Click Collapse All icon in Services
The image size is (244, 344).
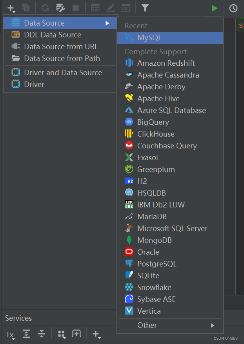[41, 334]
